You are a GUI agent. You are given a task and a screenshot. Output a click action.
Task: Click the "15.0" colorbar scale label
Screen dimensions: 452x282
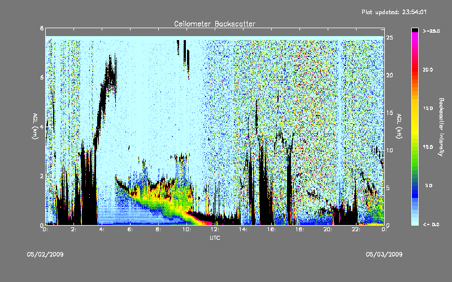coord(428,108)
